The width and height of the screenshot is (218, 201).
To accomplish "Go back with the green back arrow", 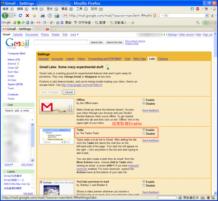I will [x=5, y=15].
